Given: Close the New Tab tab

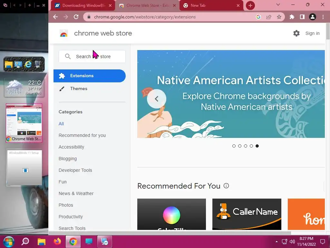Looking at the screenshot, I should tap(238, 5).
